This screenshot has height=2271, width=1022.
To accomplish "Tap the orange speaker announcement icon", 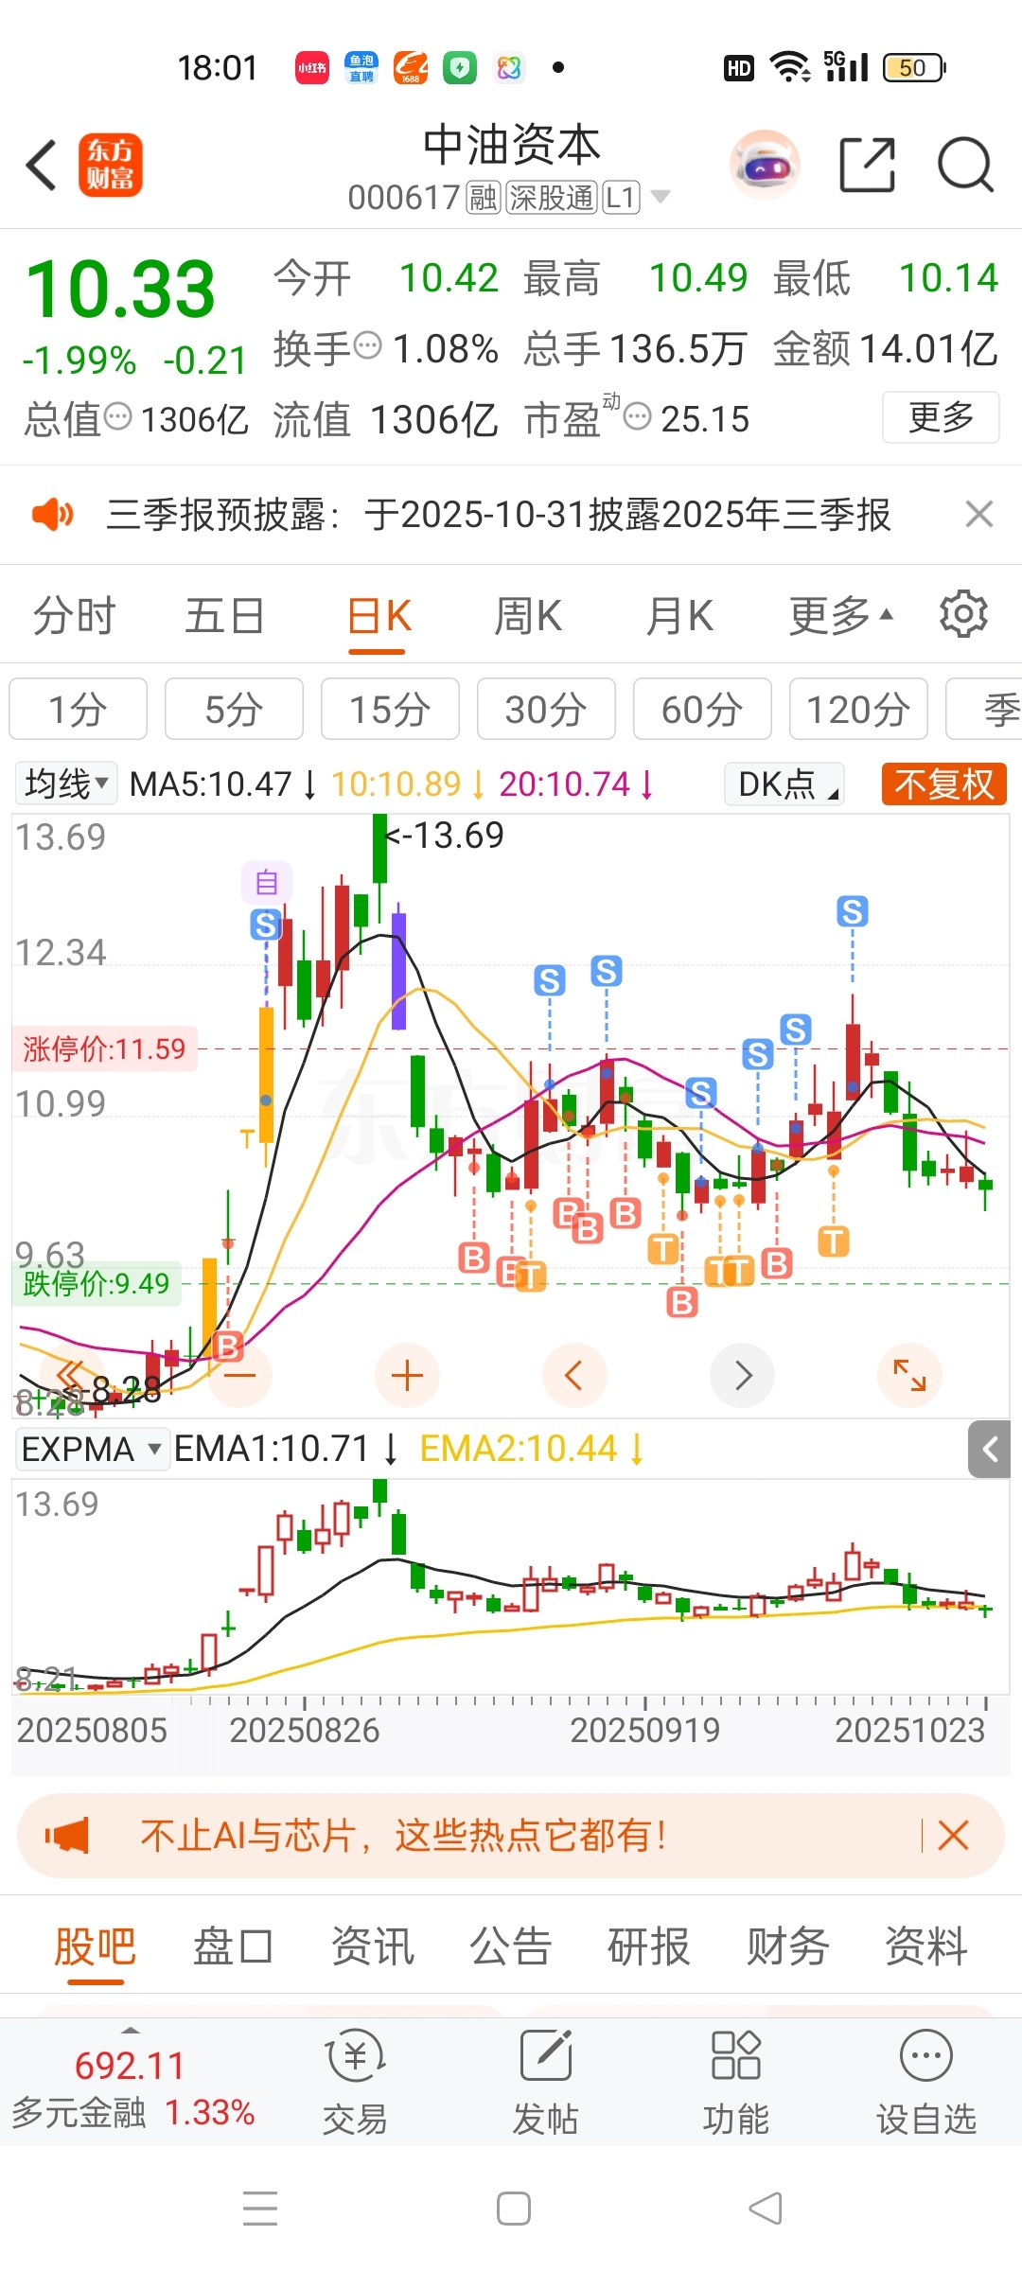I will [x=52, y=515].
